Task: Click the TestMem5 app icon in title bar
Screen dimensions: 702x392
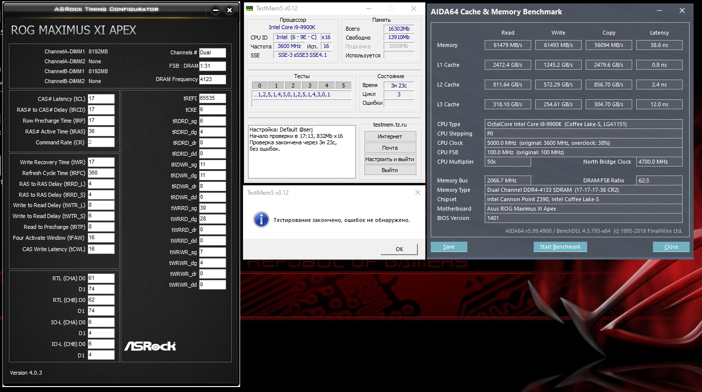Action: click(250, 8)
